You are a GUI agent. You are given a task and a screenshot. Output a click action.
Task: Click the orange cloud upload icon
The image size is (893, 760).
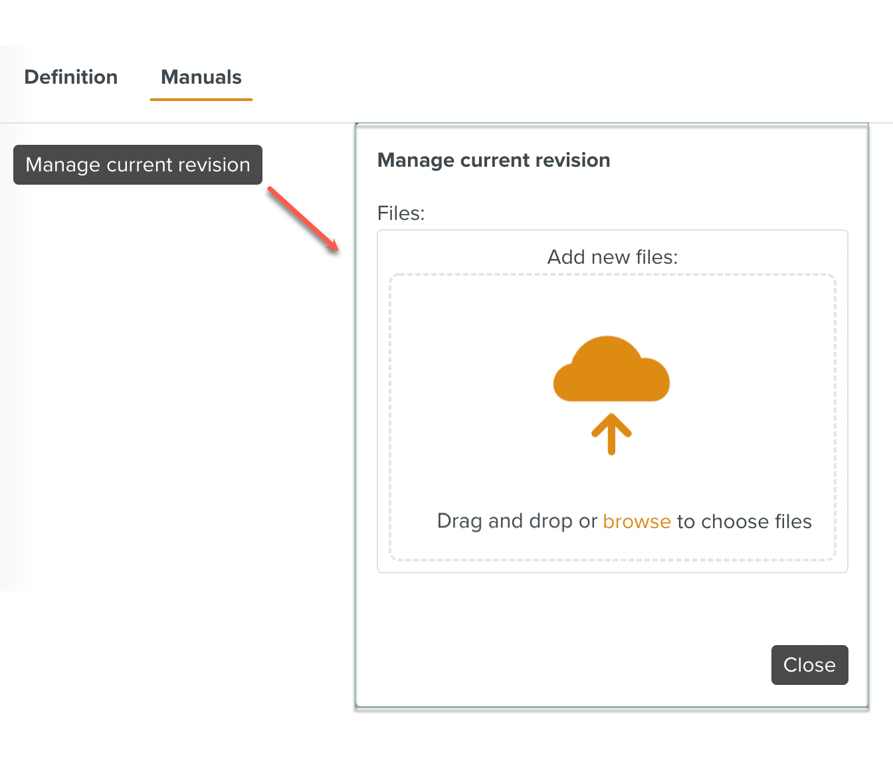[x=611, y=371]
